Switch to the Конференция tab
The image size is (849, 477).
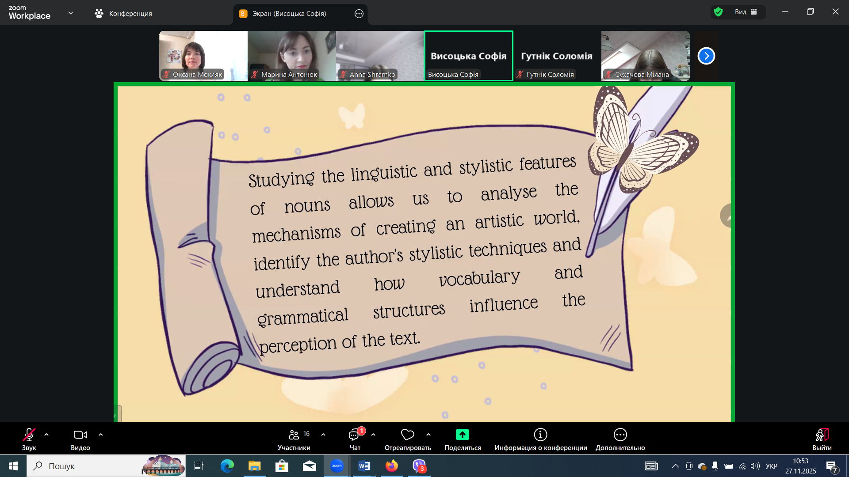[123, 14]
